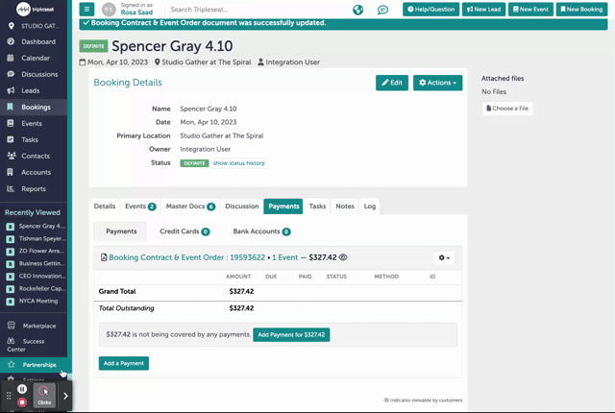The height and width of the screenshot is (413, 615).
Task: Select the Bank Accounts sub-tab
Action: (261, 231)
